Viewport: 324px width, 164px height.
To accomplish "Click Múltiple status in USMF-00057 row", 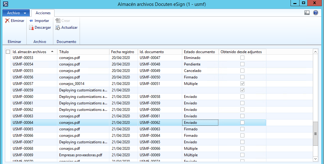I will tap(200, 84).
